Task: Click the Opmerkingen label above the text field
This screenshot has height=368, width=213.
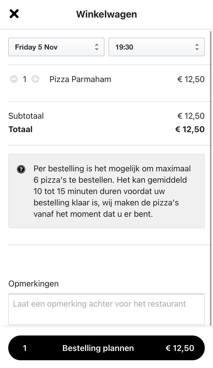Action: pos(33,284)
